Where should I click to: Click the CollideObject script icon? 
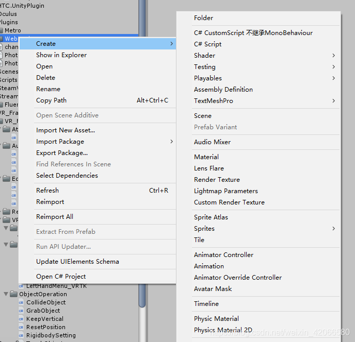pyautogui.click(x=21, y=303)
